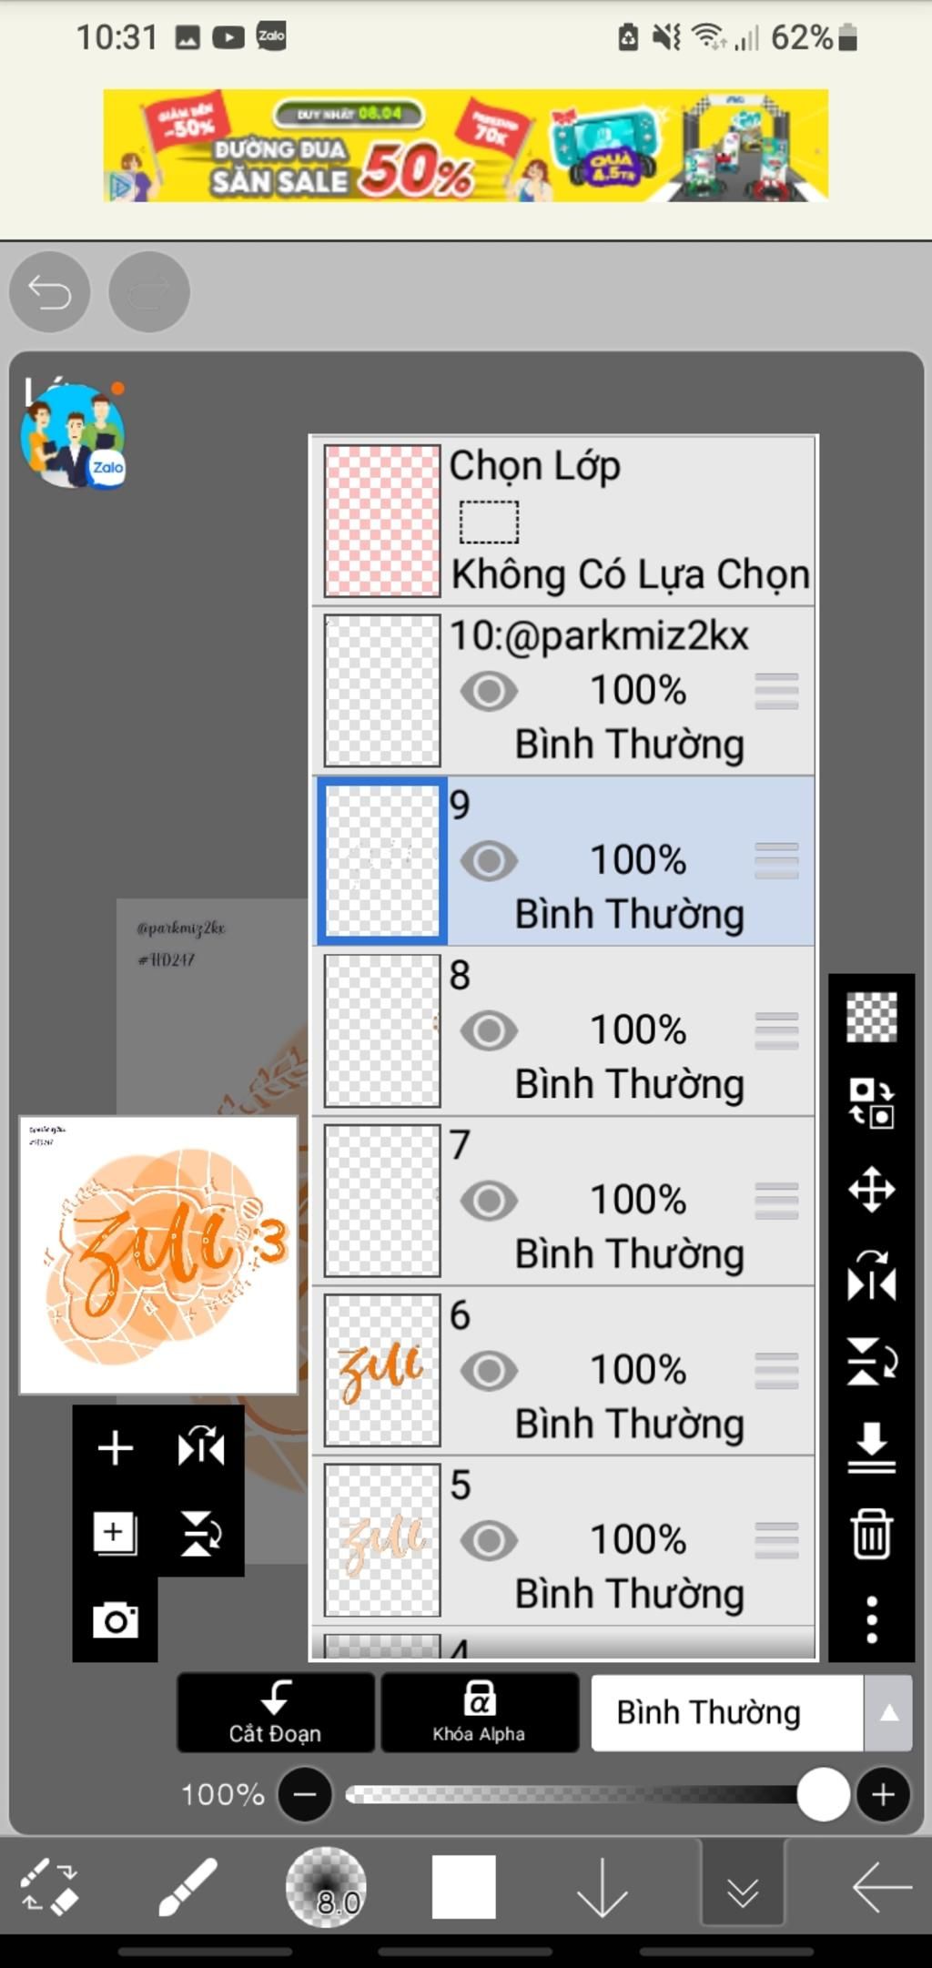932x1968 pixels.
Task: Expand blend mode list with triangle arrow
Action: [x=888, y=1712]
